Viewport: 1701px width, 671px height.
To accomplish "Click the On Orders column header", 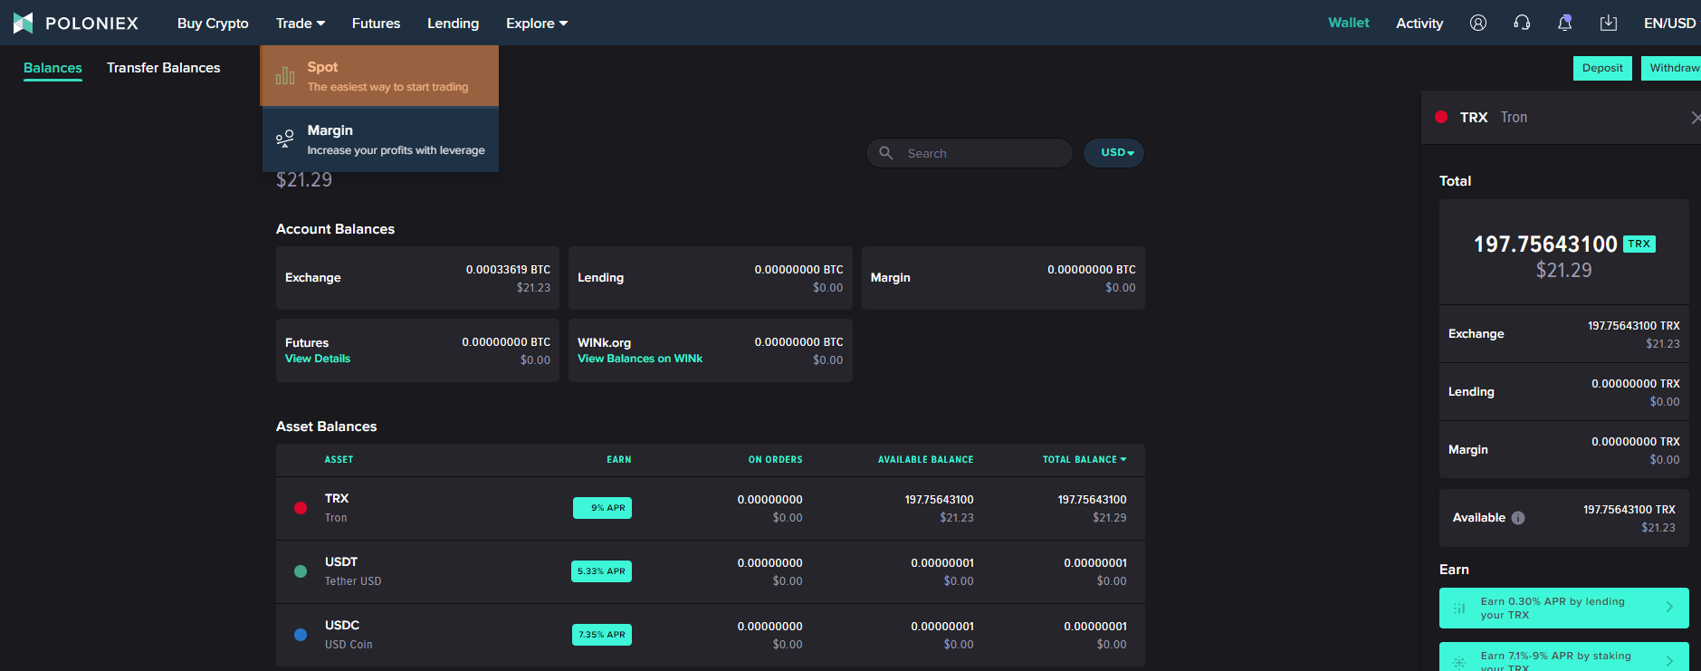I will pos(776,460).
